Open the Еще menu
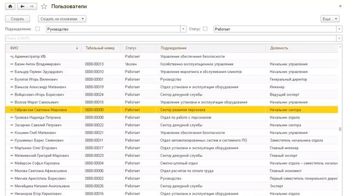The width and height of the screenshot is (349, 196). pyautogui.click(x=330, y=19)
